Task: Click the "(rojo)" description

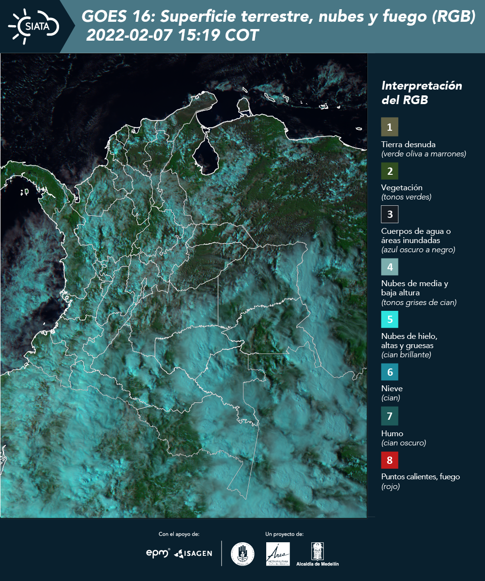Action: pos(391,487)
